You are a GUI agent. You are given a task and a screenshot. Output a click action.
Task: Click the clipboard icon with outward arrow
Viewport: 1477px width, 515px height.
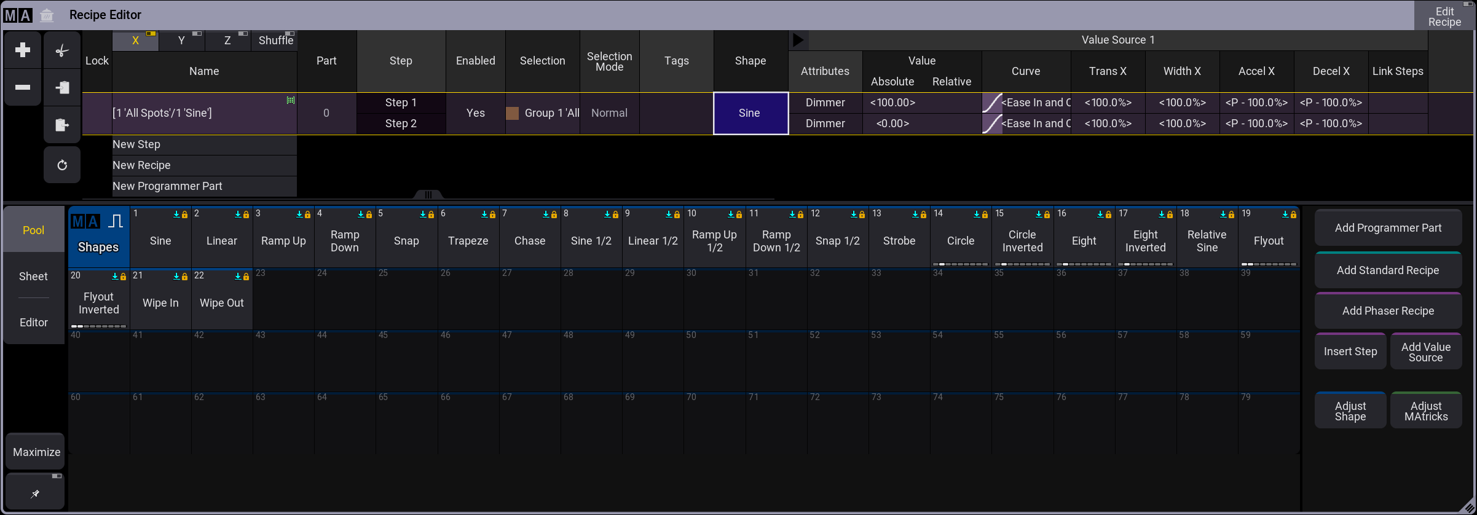[x=62, y=125]
